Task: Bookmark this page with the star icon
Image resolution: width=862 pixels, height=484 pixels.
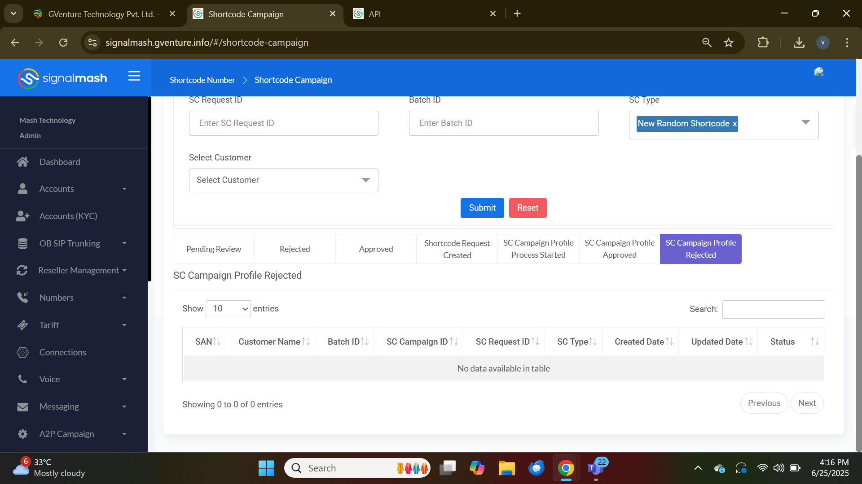Action: [728, 43]
